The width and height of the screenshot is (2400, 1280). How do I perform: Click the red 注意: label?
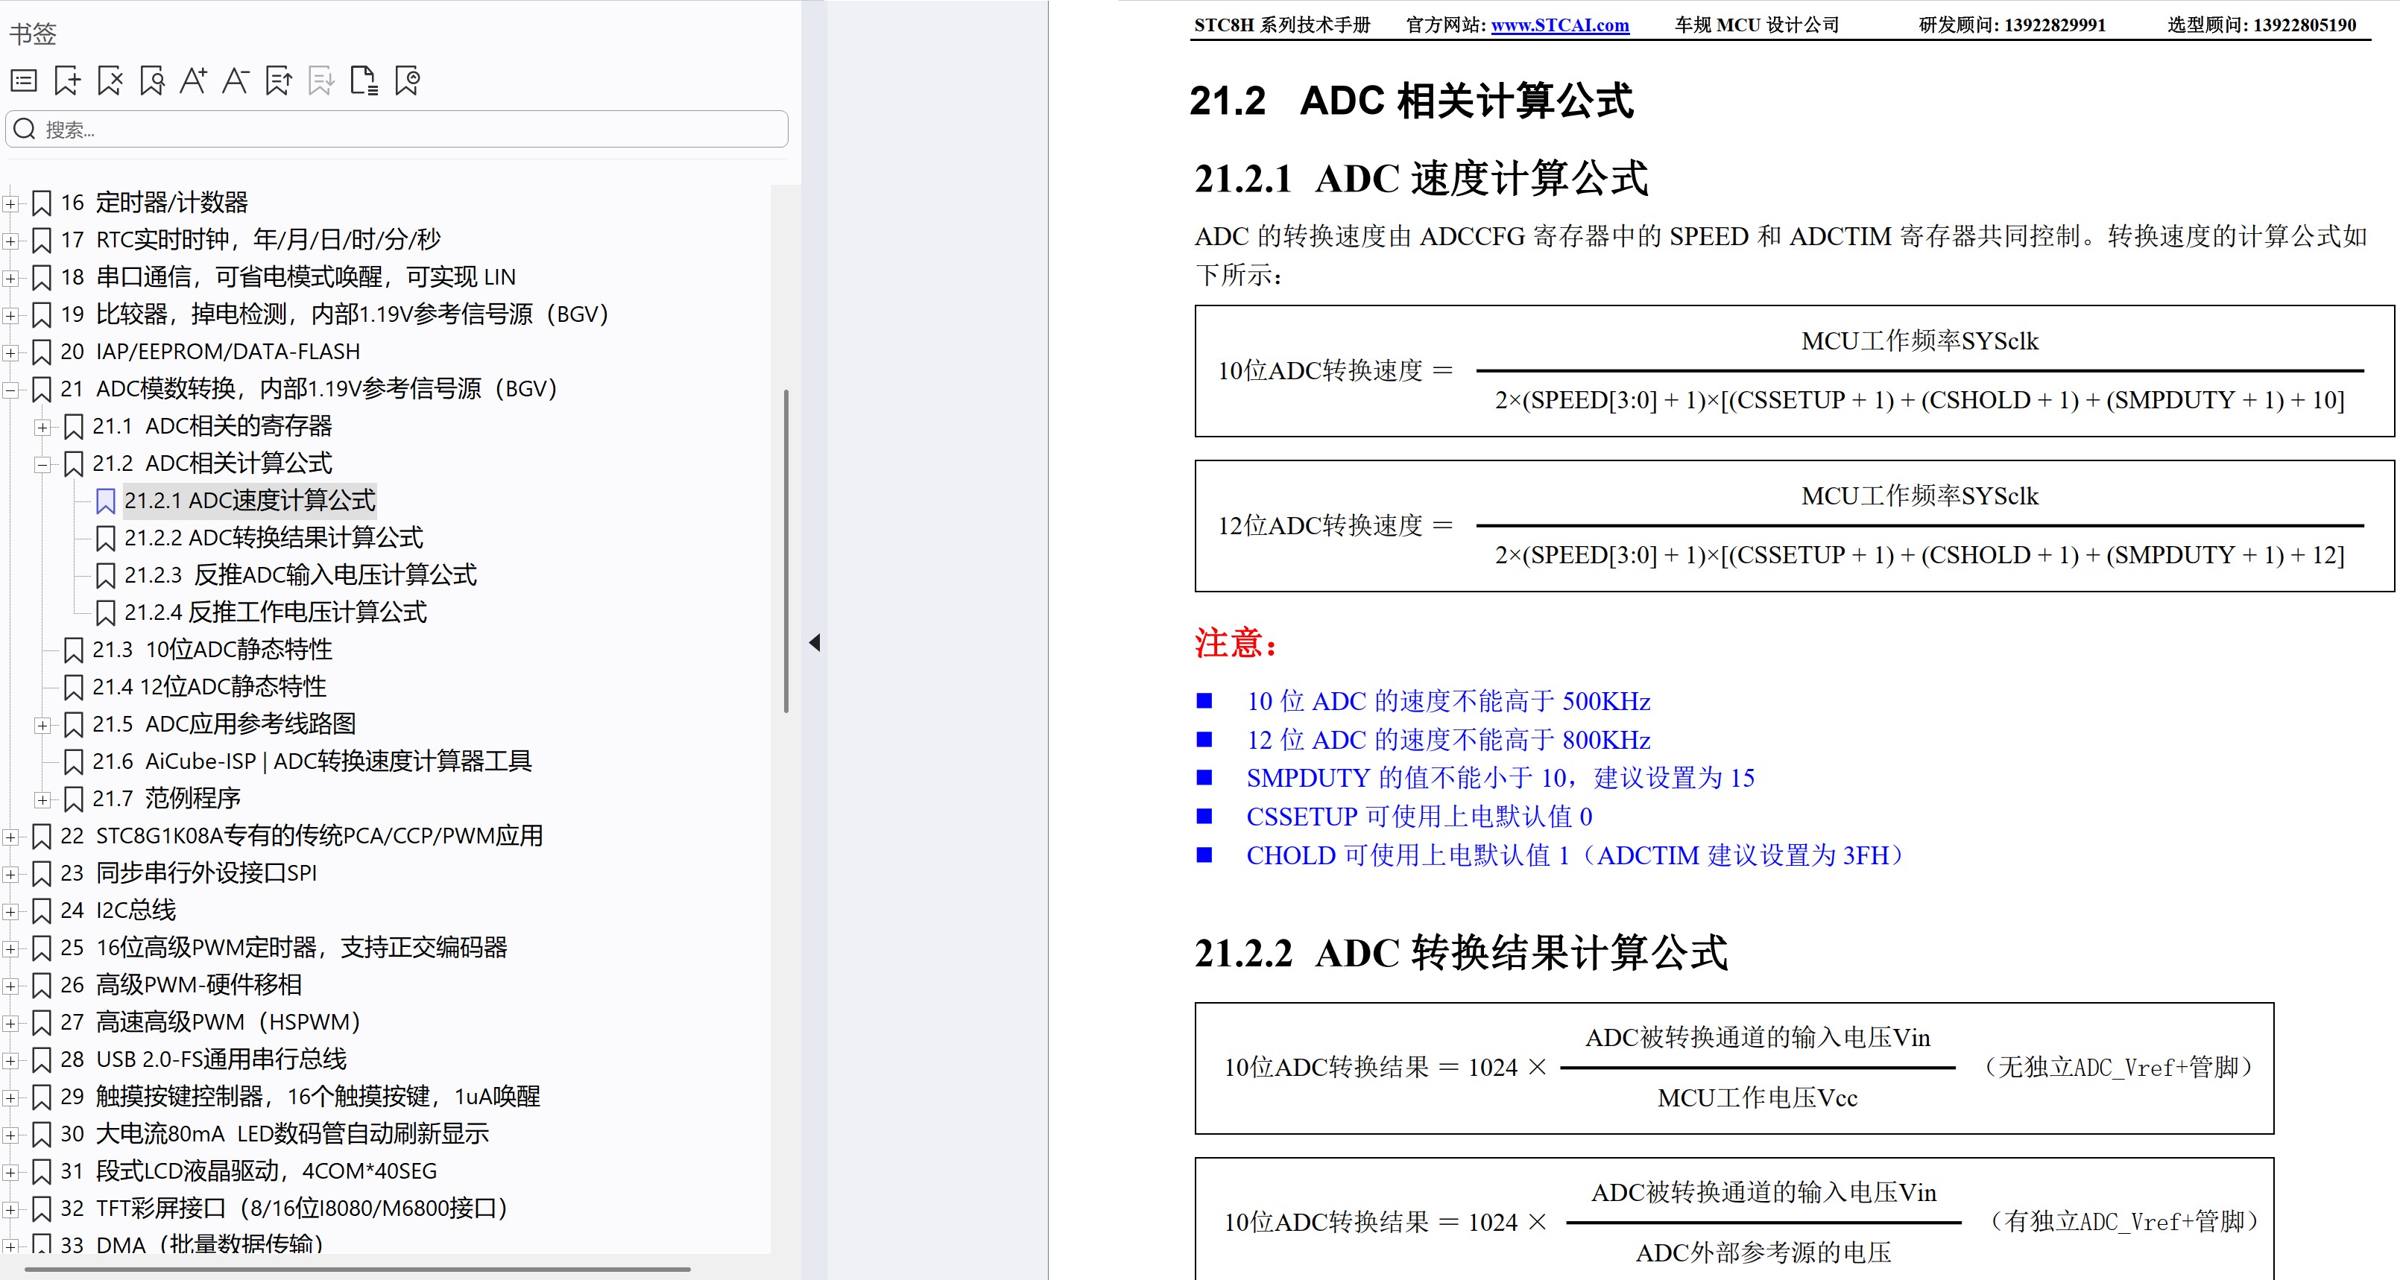point(1236,643)
